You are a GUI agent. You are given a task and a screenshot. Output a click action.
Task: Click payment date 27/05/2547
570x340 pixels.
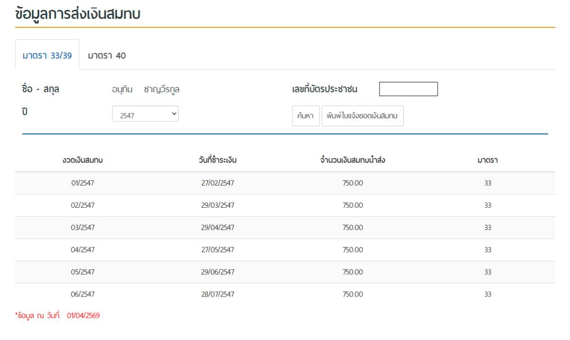(x=217, y=250)
